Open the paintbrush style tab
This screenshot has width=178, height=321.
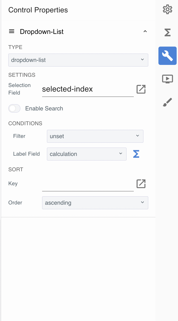168,102
